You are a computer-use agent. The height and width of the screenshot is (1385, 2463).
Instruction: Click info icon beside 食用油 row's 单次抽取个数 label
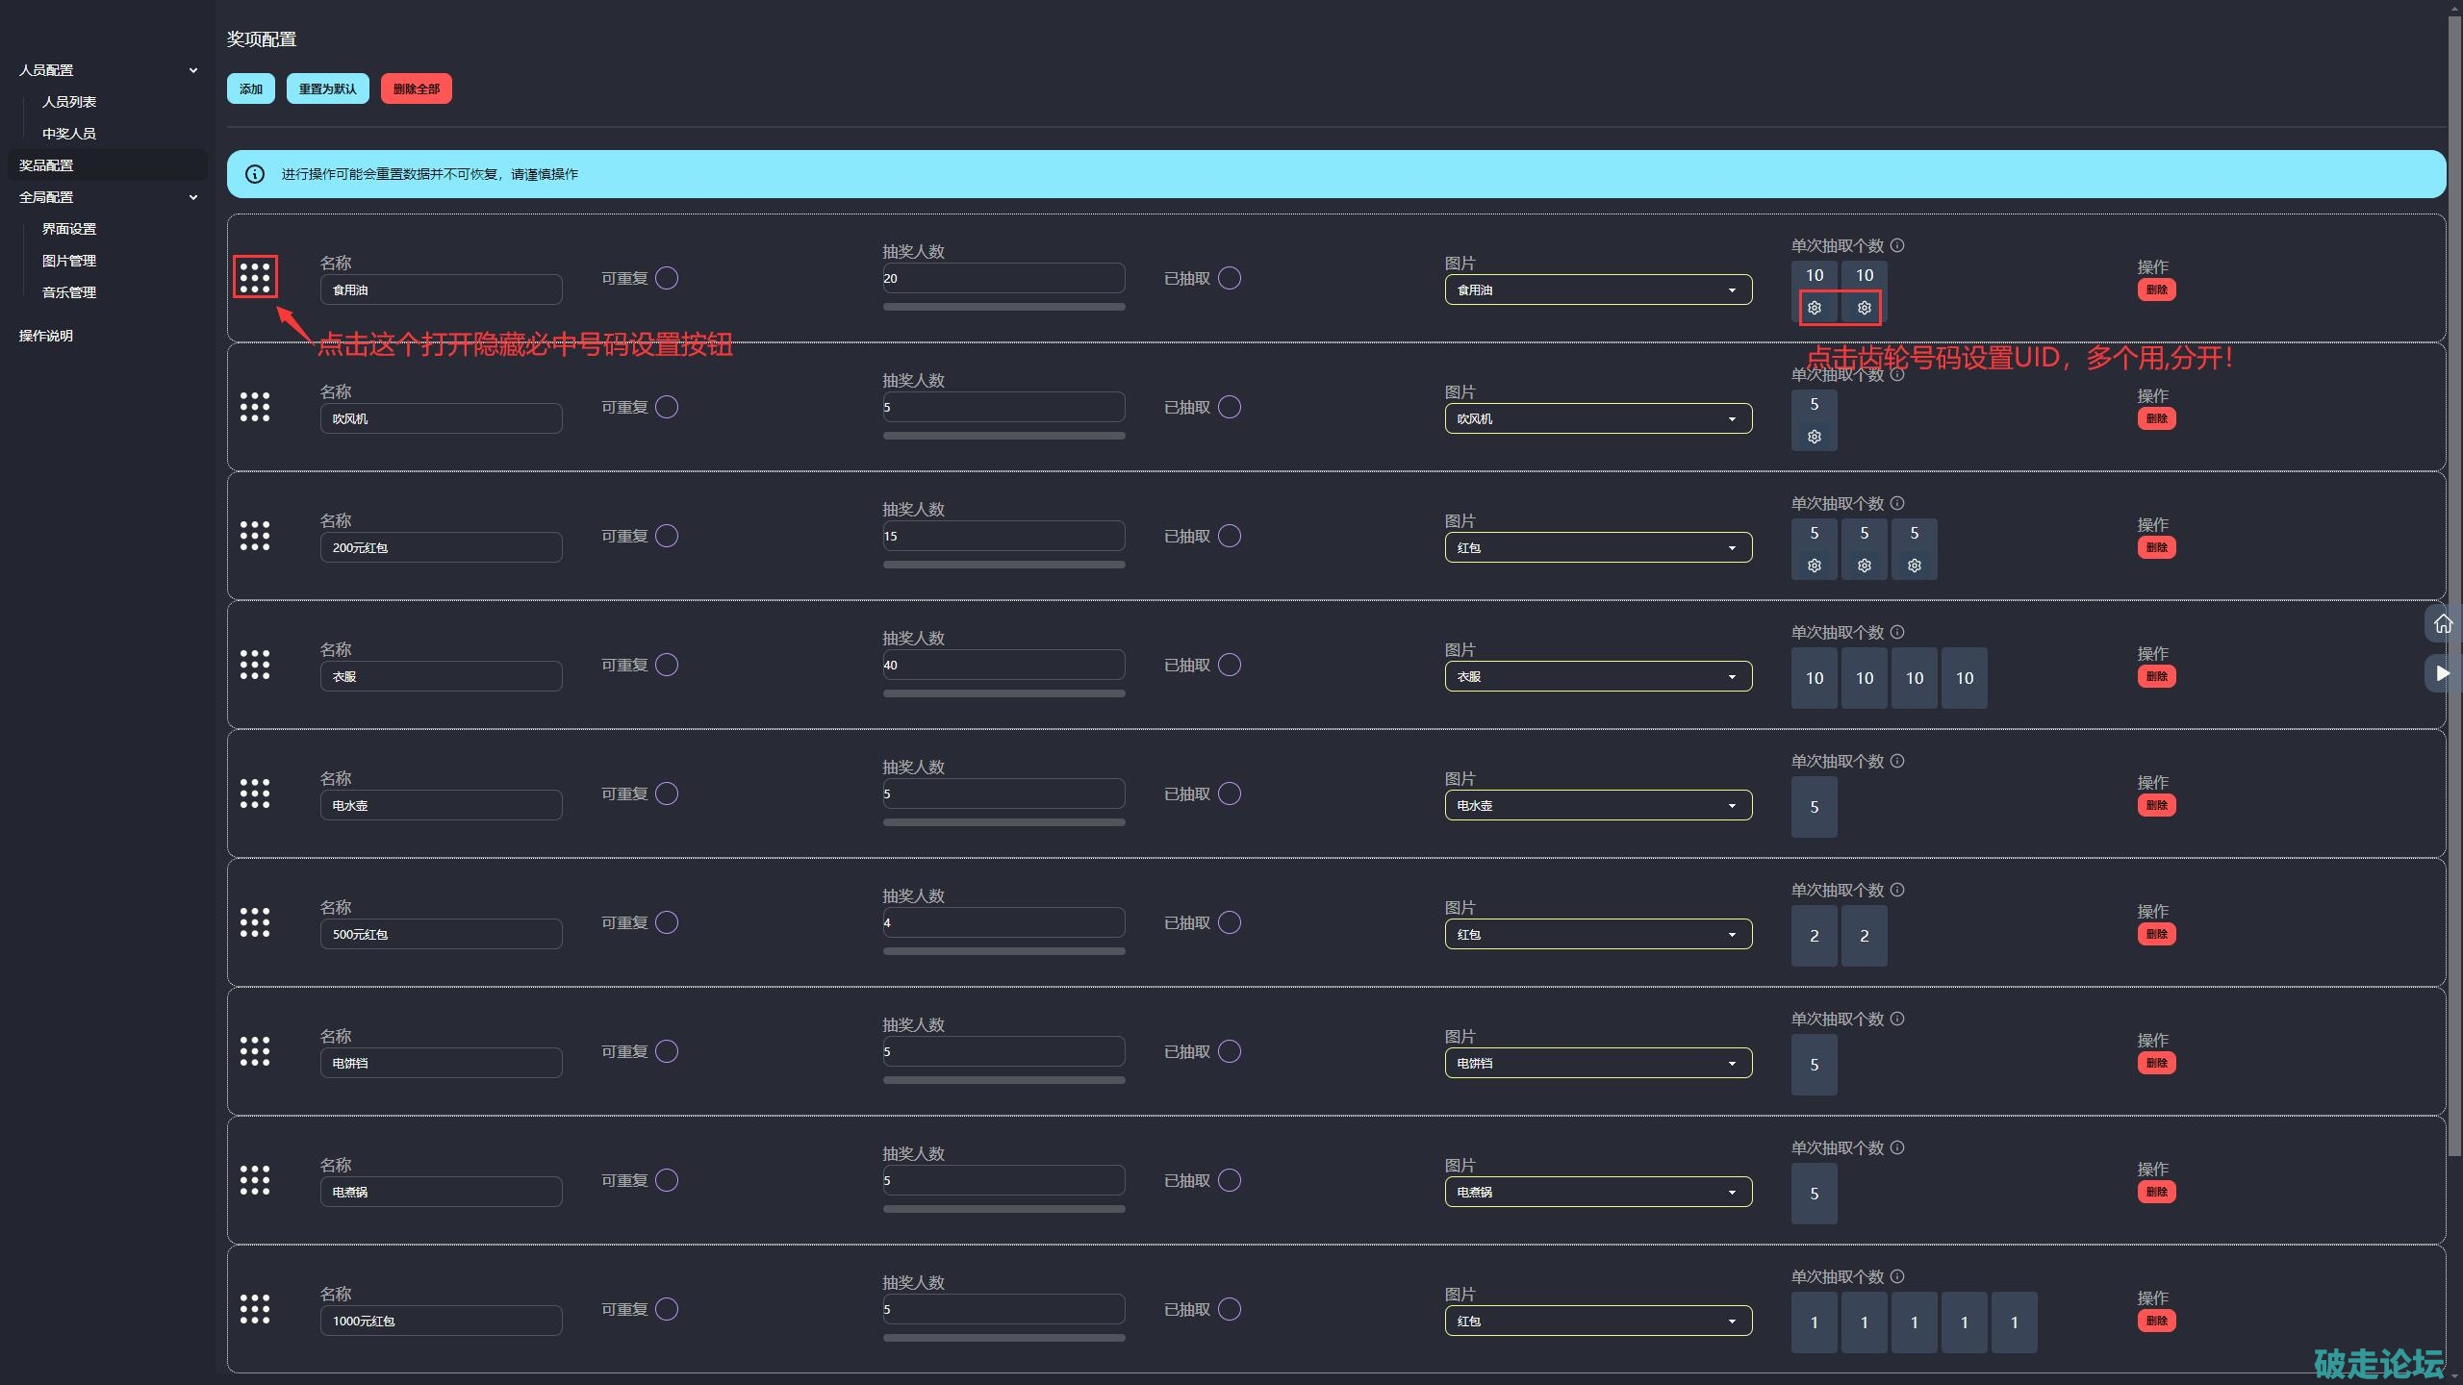[1897, 245]
